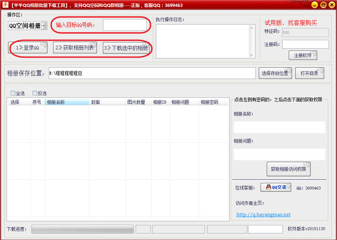
Task: Click the QQ交谈 penguin chat button
Action: click(x=276, y=187)
